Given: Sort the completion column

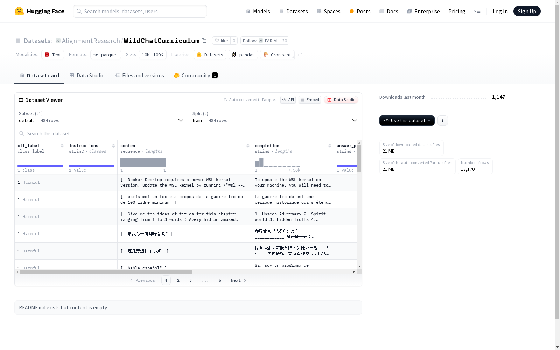Looking at the screenshot, I should 330,146.
